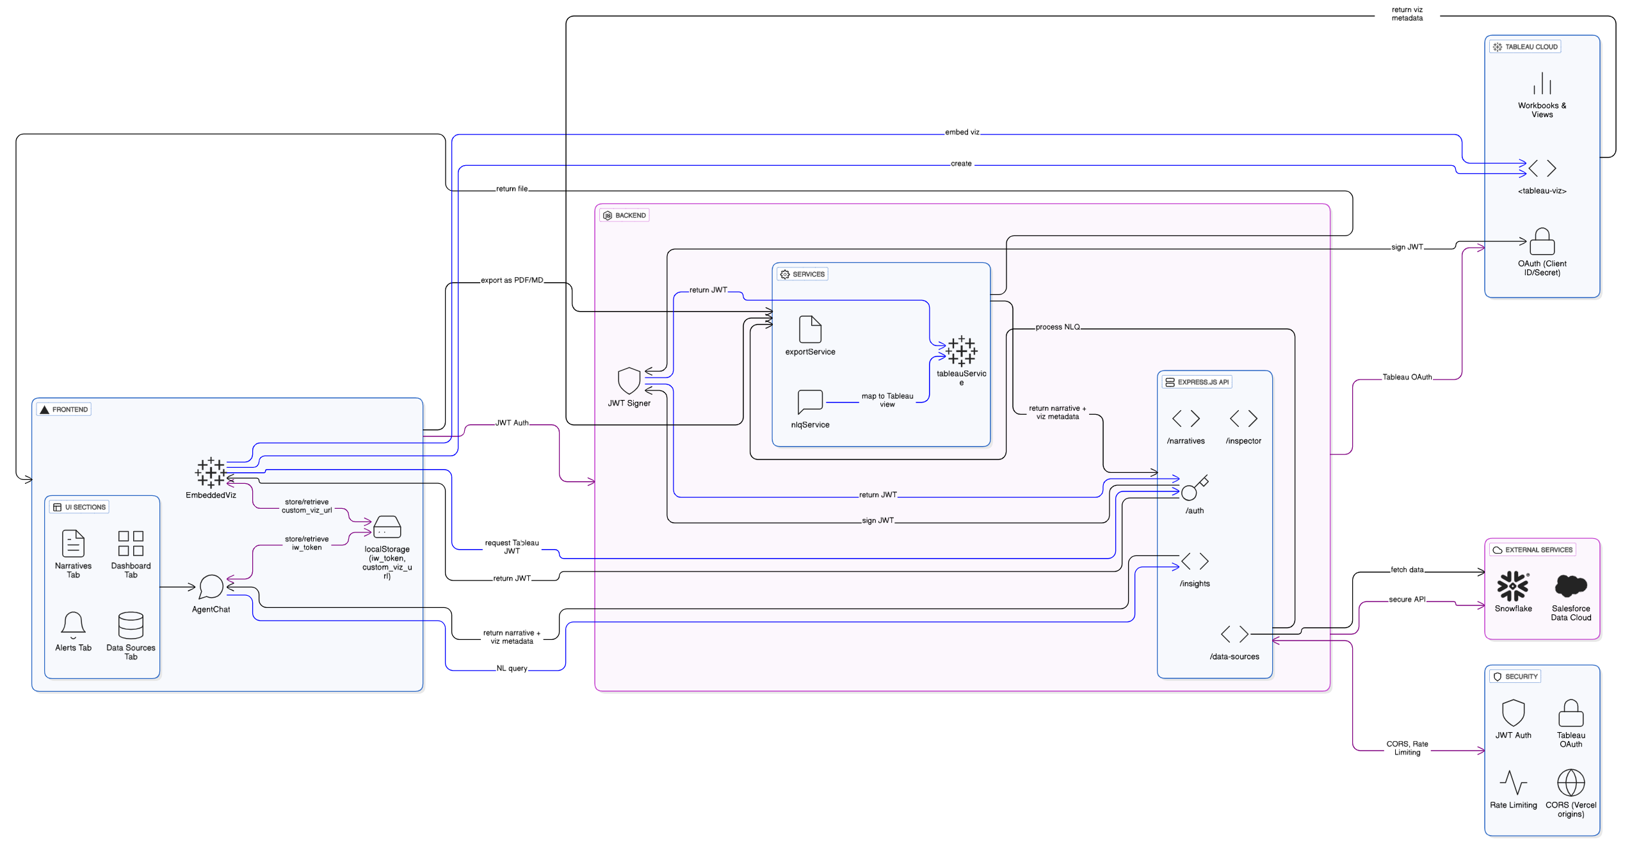Select the localStorage drive icon
The image size is (1632, 846).
(x=387, y=527)
